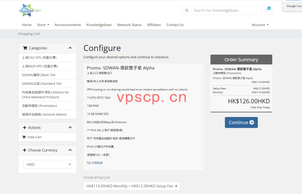Viewport: 302px width, 194px height.
Task: Expand the Account menu dropdown
Action: [x=260, y=25]
